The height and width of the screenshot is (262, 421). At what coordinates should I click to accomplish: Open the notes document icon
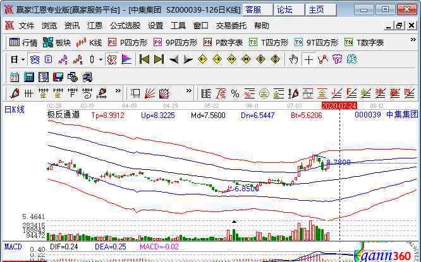(x=44, y=77)
